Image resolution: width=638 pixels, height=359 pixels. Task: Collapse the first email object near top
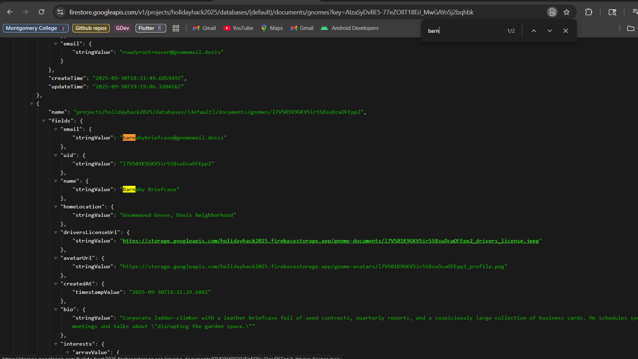[x=56, y=44]
